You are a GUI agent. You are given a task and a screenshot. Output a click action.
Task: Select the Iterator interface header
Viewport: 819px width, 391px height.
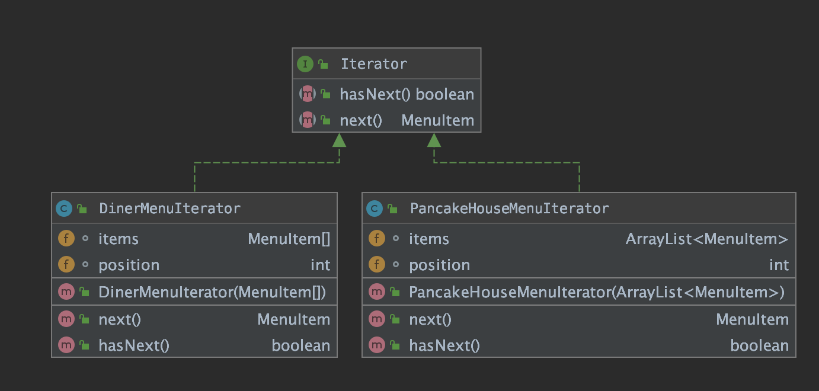tap(374, 63)
